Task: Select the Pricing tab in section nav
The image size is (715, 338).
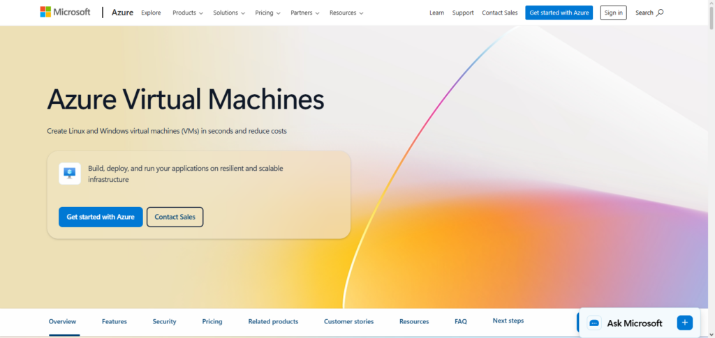Action: [212, 322]
